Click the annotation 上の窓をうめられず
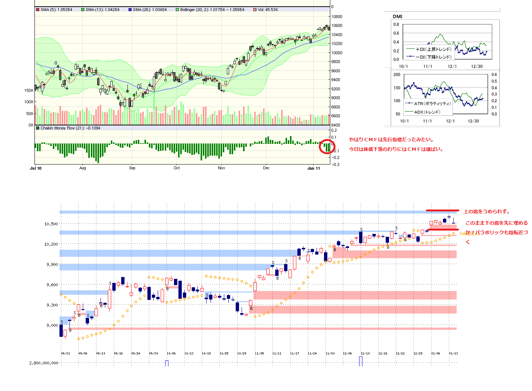 click(487, 211)
